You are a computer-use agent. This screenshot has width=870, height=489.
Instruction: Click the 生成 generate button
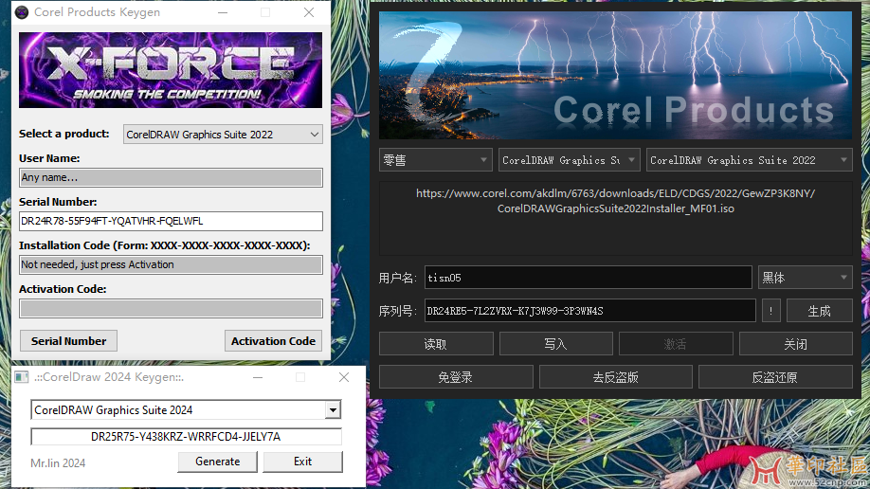(x=819, y=311)
